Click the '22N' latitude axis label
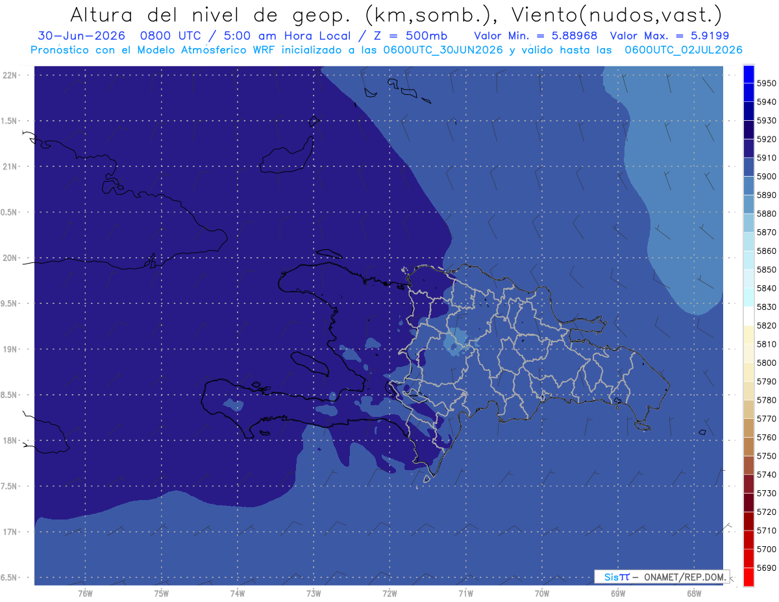 coord(9,75)
